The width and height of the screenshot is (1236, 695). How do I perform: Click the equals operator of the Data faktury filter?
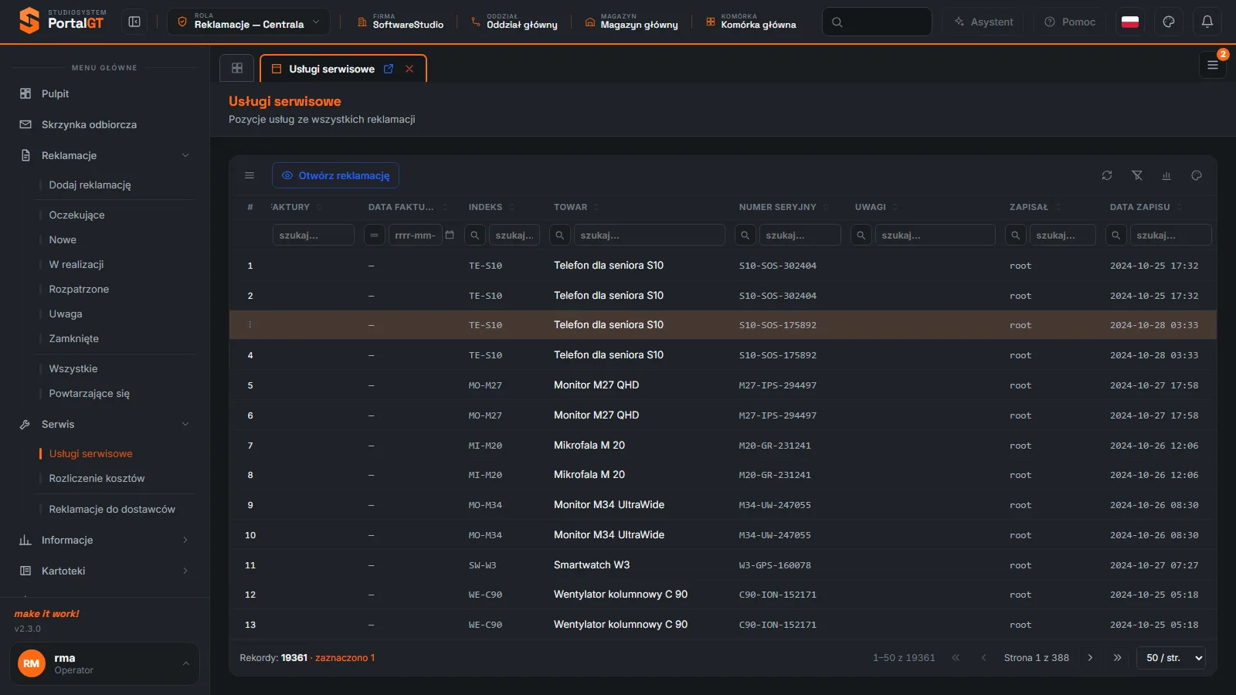click(375, 235)
